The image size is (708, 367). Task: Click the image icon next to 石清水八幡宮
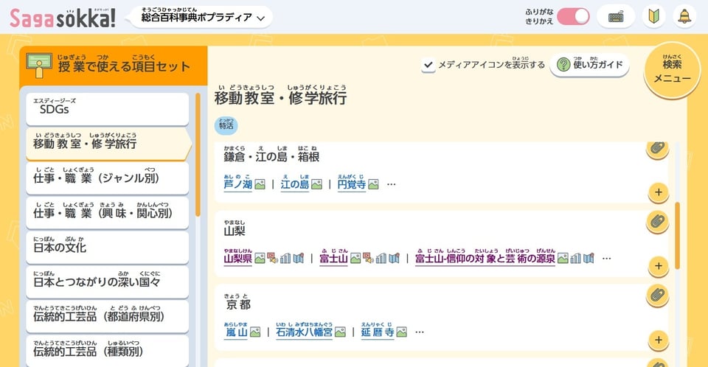coord(340,332)
